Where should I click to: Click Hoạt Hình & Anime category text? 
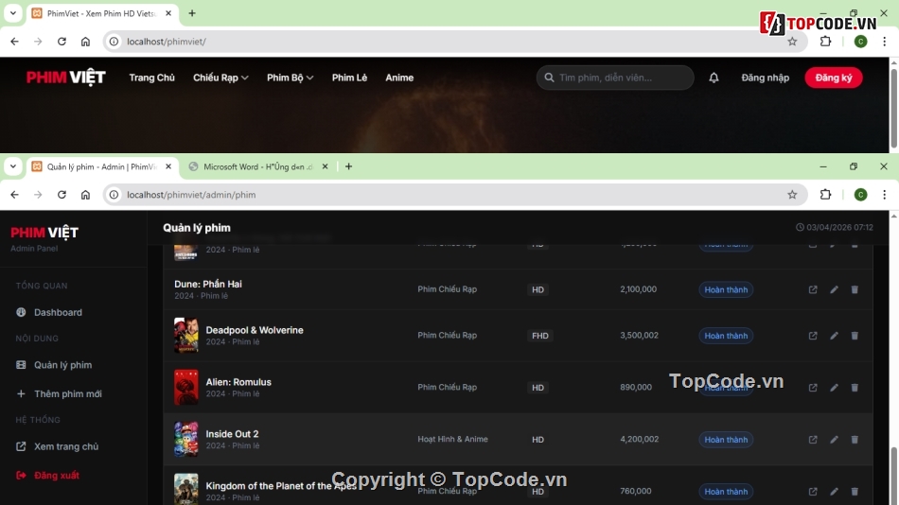453,439
